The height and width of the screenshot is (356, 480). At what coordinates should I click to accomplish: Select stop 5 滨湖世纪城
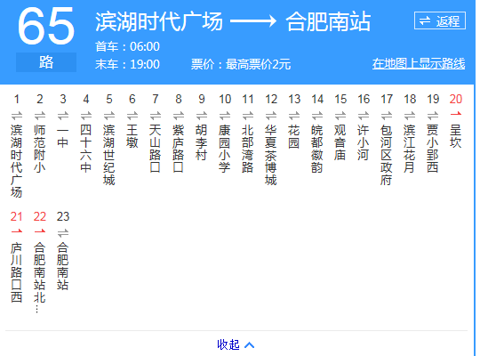point(109,155)
